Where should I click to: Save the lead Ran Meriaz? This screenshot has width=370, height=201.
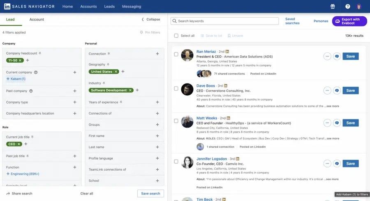pos(350,56)
